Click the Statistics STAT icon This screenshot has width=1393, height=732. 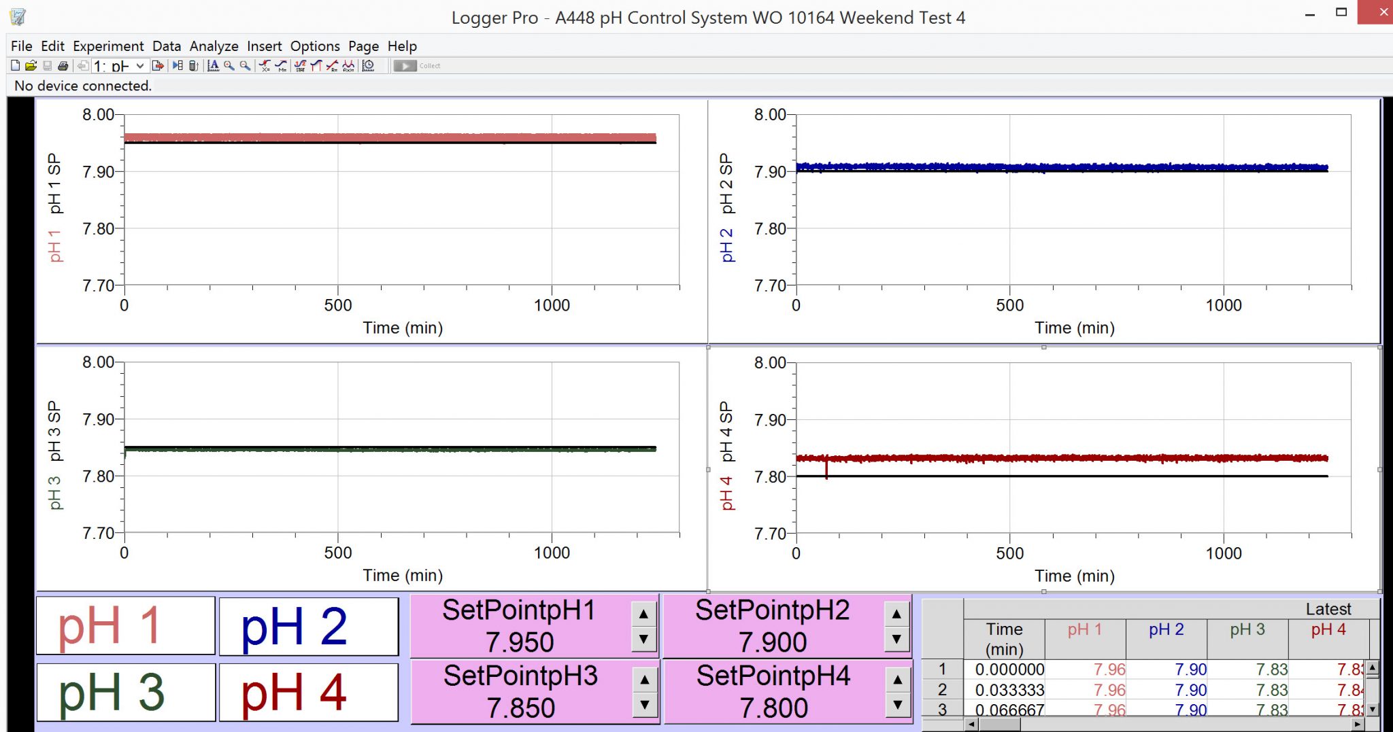pyautogui.click(x=300, y=66)
